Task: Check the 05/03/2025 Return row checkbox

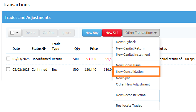Action: point(8,59)
